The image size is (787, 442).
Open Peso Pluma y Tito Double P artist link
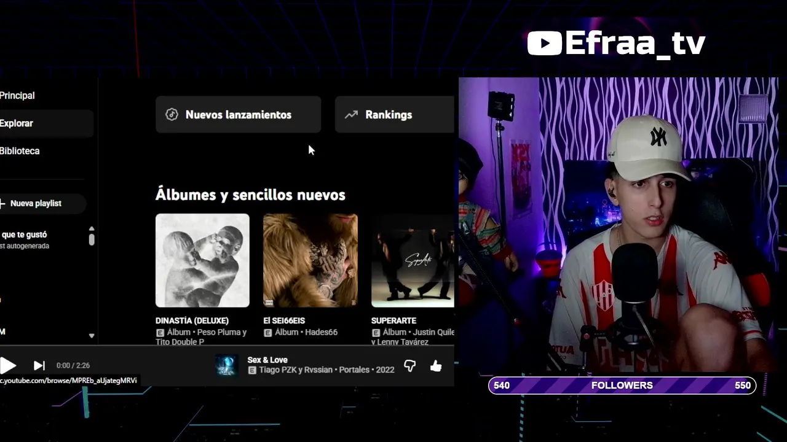click(x=201, y=337)
